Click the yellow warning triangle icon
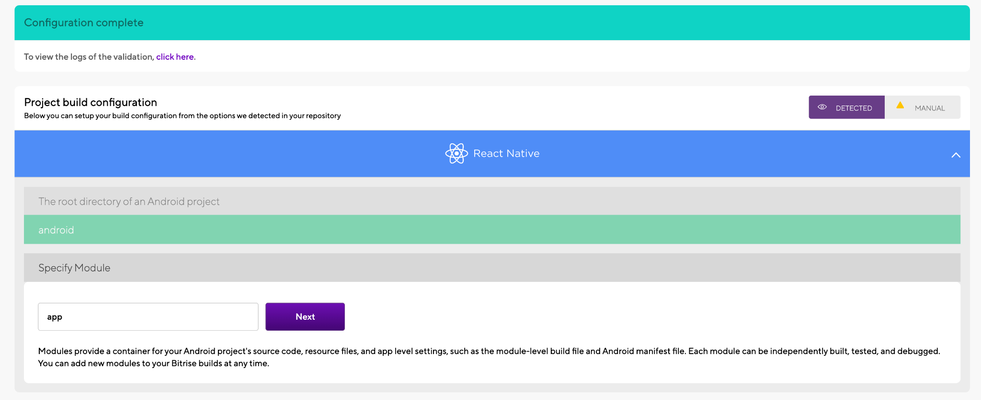This screenshot has height=400, width=981. 900,105
